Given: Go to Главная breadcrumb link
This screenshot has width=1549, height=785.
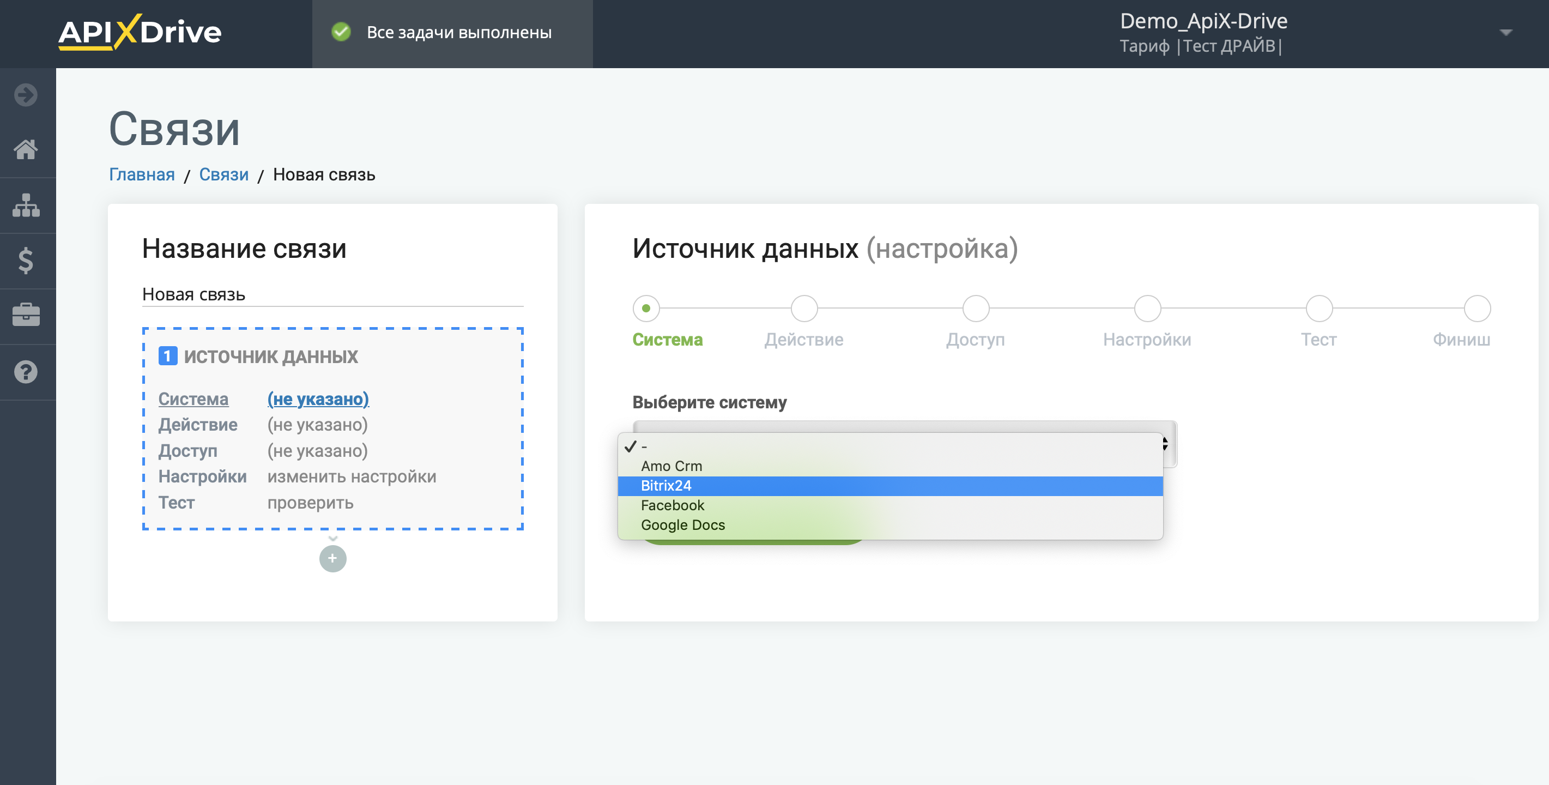Looking at the screenshot, I should click(142, 174).
